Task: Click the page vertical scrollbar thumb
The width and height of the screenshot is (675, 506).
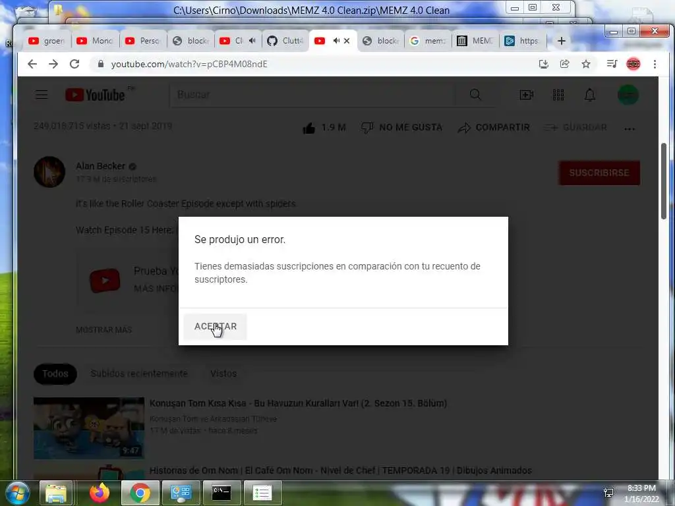Action: coord(664,181)
